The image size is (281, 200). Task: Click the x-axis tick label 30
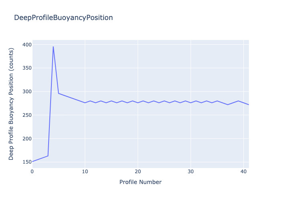(x=191, y=172)
